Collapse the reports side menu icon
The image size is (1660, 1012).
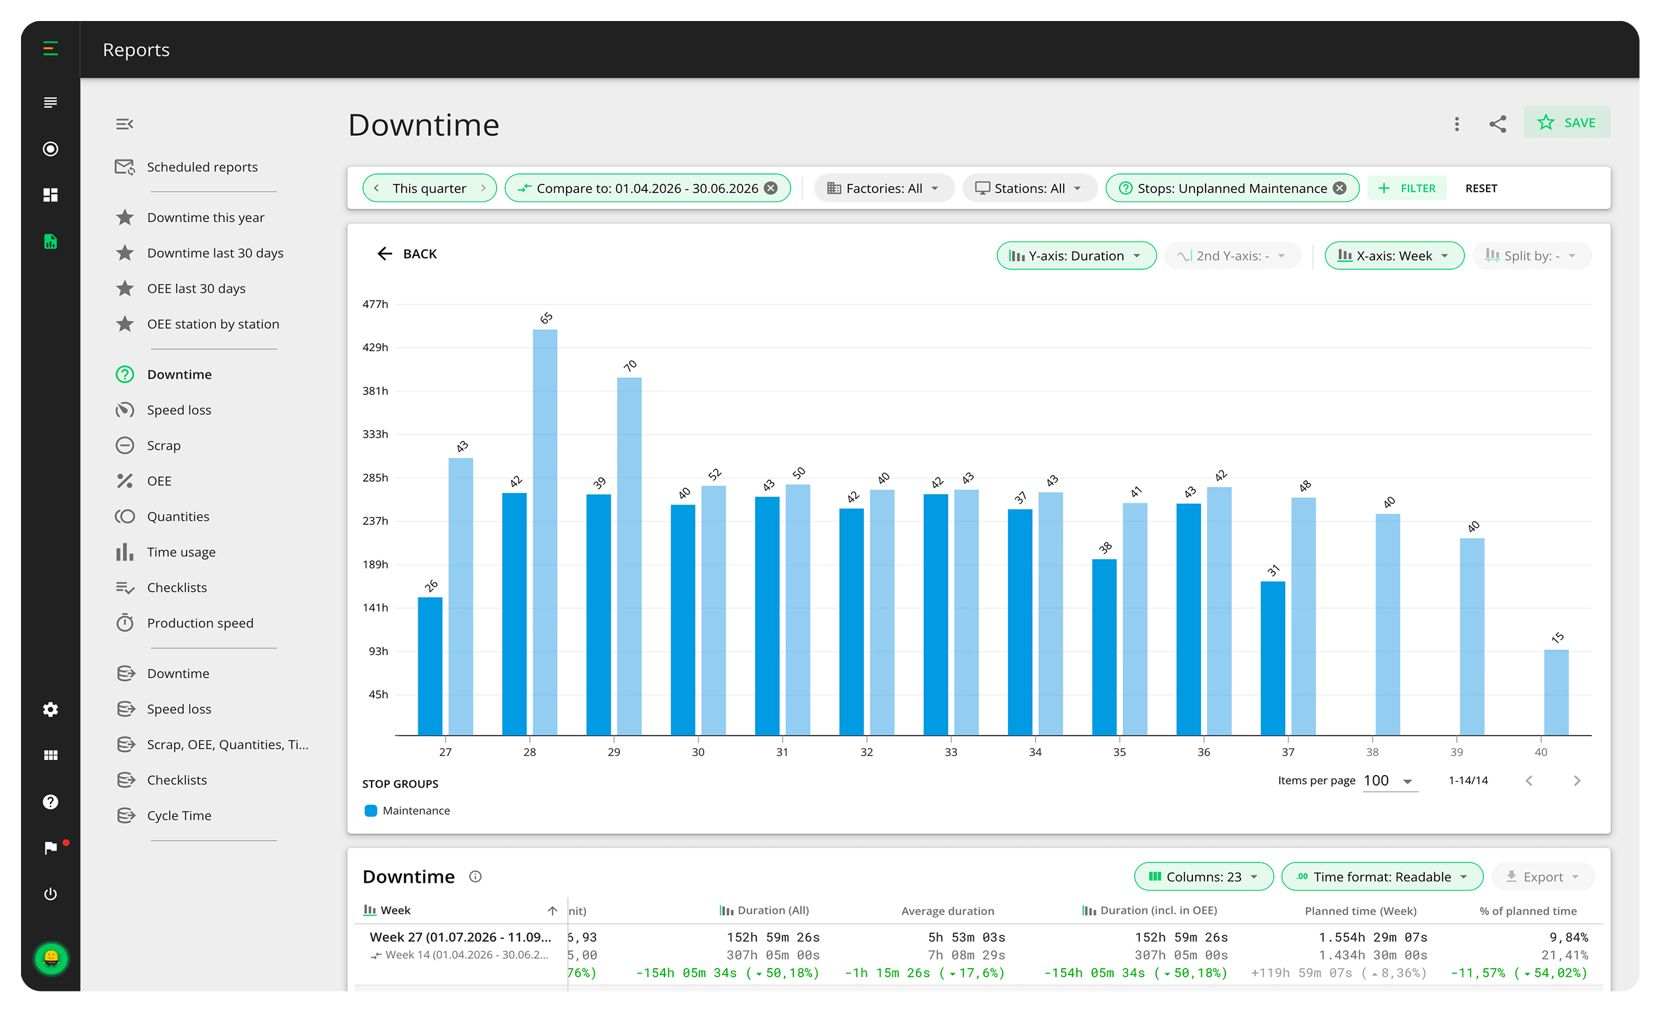click(125, 124)
